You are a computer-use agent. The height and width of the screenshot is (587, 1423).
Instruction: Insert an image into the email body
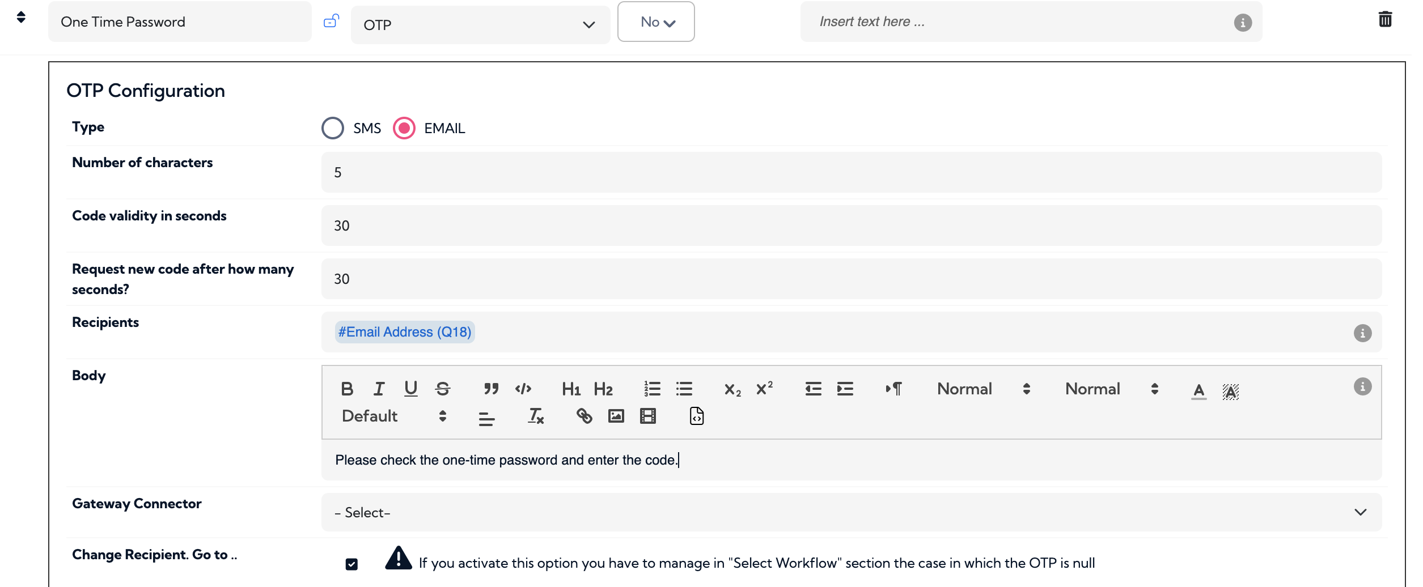pyautogui.click(x=615, y=416)
